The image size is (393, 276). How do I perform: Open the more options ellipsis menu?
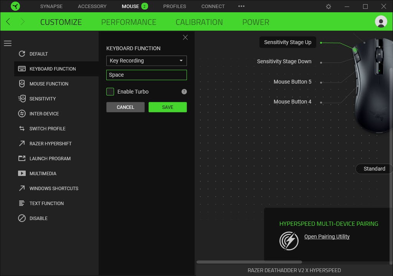click(x=241, y=6)
